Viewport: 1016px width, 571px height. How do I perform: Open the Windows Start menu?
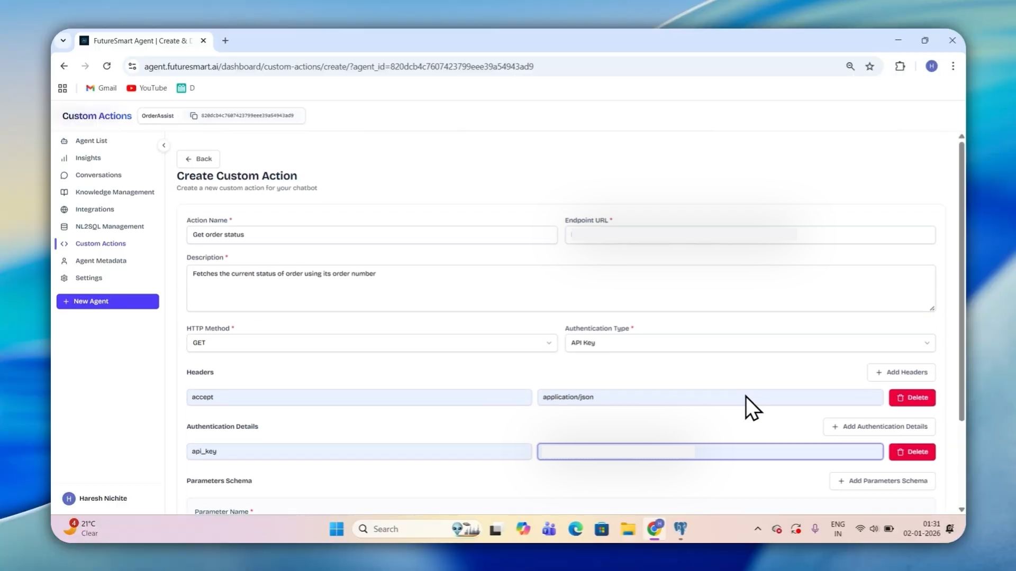337,529
